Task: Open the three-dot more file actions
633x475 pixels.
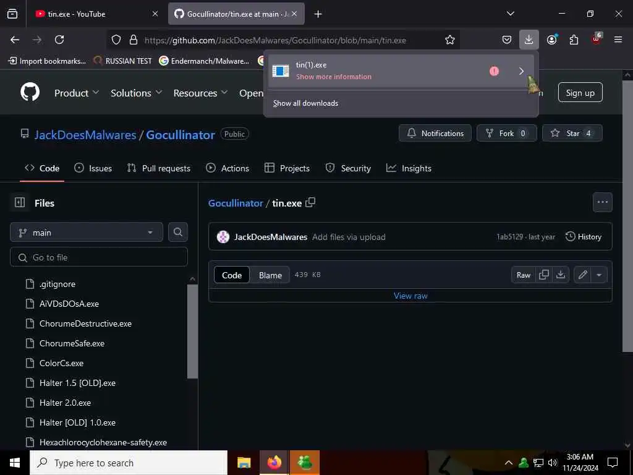Action: 602,202
